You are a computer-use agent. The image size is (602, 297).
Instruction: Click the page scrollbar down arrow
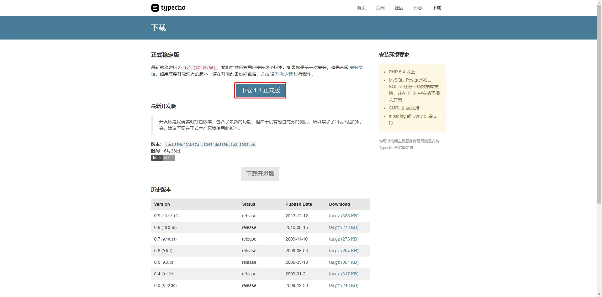(599, 294)
